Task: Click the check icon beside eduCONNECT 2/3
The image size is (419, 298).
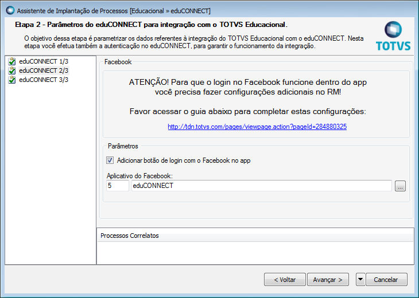Action: (12, 71)
